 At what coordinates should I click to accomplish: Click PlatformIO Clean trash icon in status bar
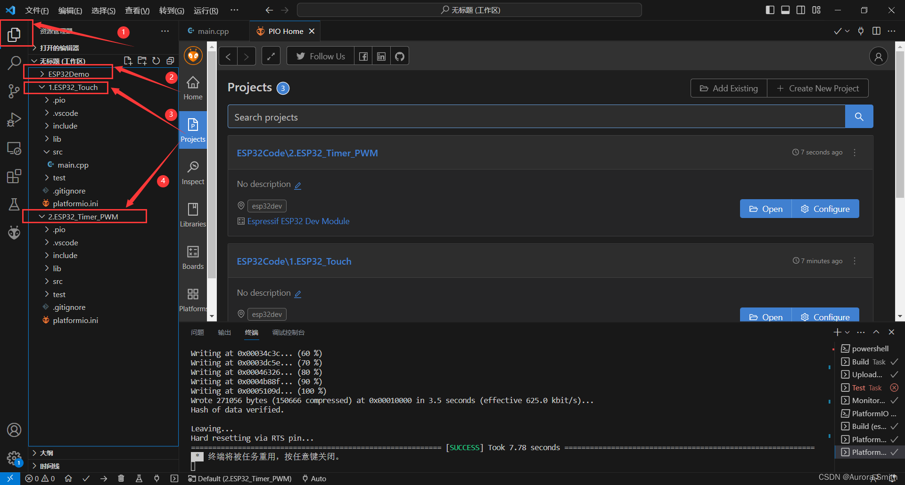[121, 478]
